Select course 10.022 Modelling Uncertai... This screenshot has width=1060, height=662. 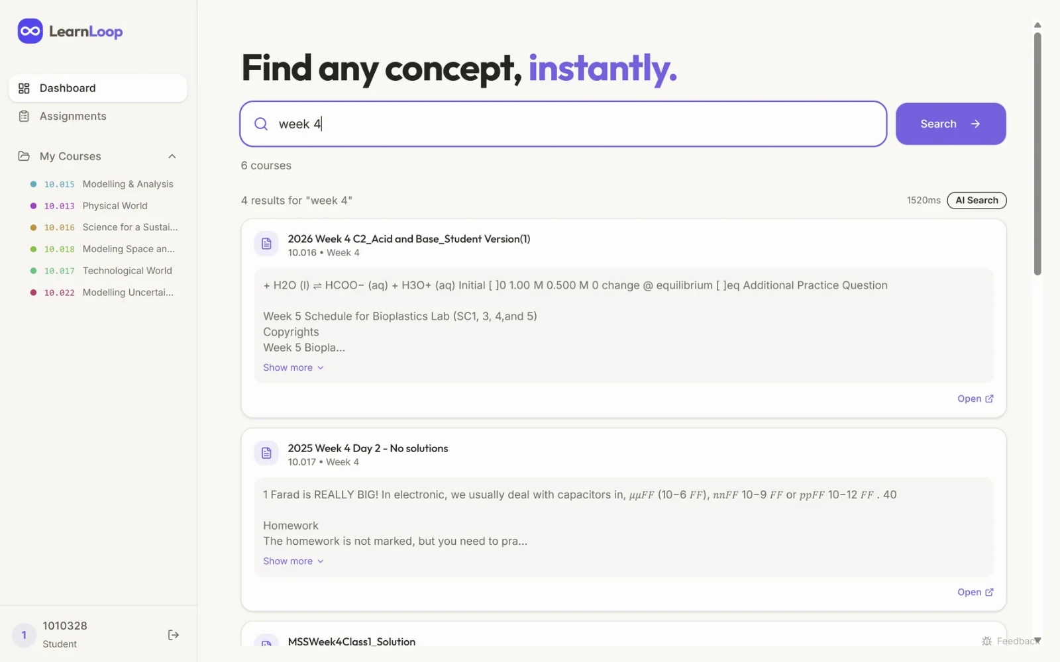(103, 292)
